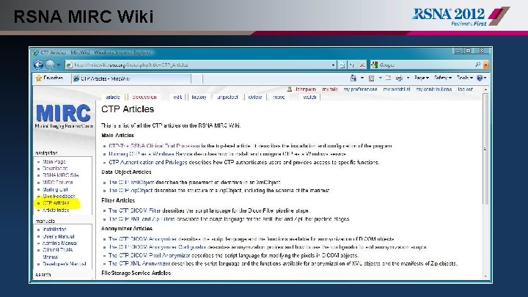Open my contributions link

tap(433, 89)
